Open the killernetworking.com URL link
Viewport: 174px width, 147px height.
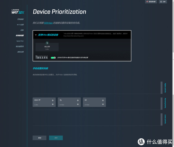[x=73, y=36]
